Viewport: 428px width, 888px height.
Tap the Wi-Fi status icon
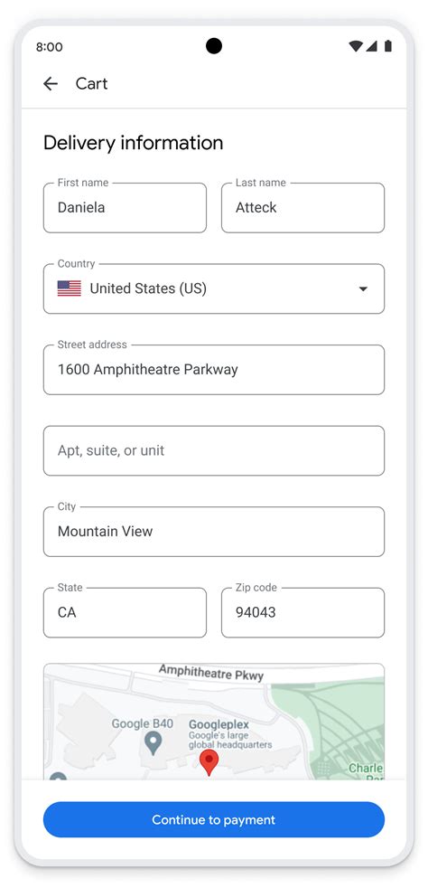[355, 46]
